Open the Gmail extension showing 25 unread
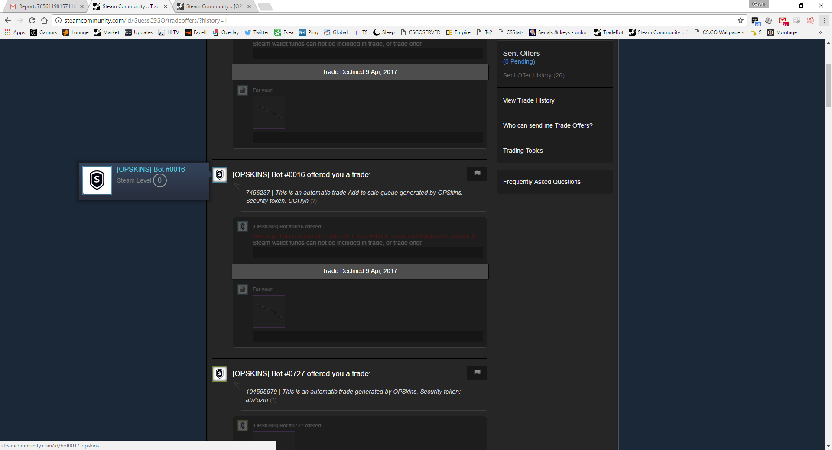The image size is (832, 450). (783, 21)
